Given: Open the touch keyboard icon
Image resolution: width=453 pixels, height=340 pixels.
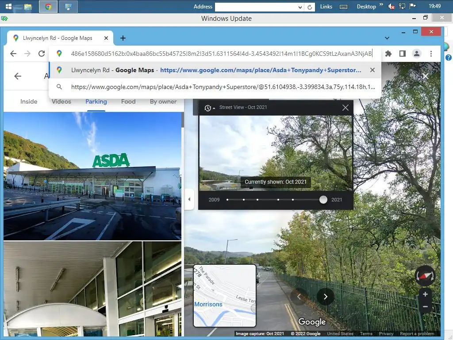Looking at the screenshot, I should coord(343,7).
